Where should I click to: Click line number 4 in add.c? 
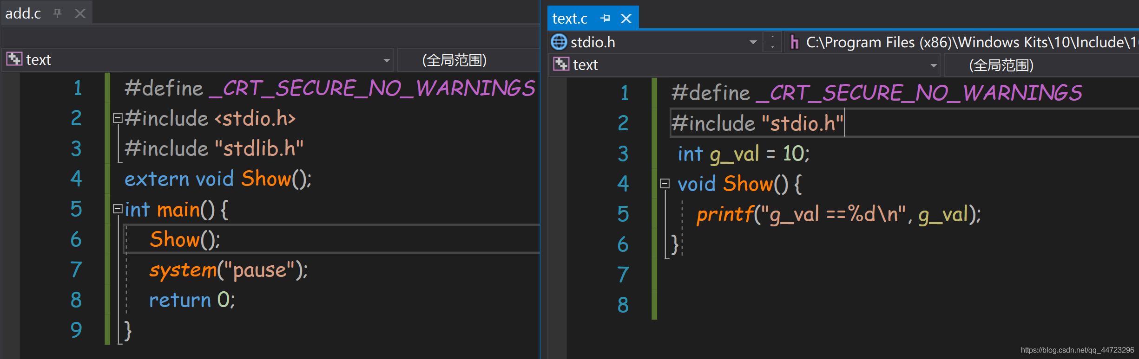coord(76,179)
